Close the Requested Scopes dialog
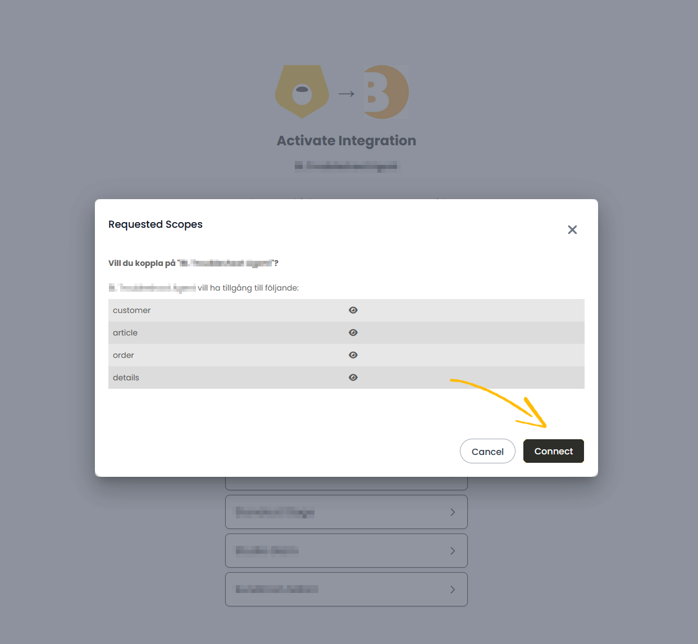 (572, 229)
